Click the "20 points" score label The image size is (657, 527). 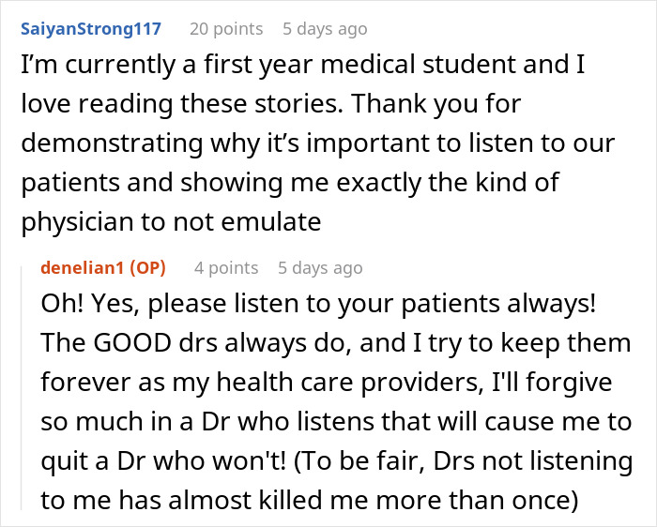tap(225, 29)
